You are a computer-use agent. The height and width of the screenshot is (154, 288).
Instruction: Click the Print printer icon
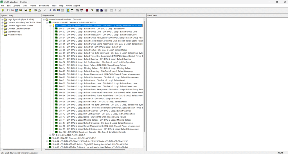(x=35, y=10)
